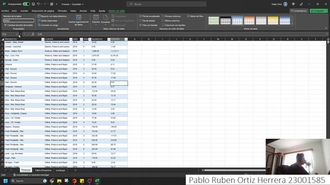
Task: Select the Diseño de tabla tab
Action: click(117, 11)
